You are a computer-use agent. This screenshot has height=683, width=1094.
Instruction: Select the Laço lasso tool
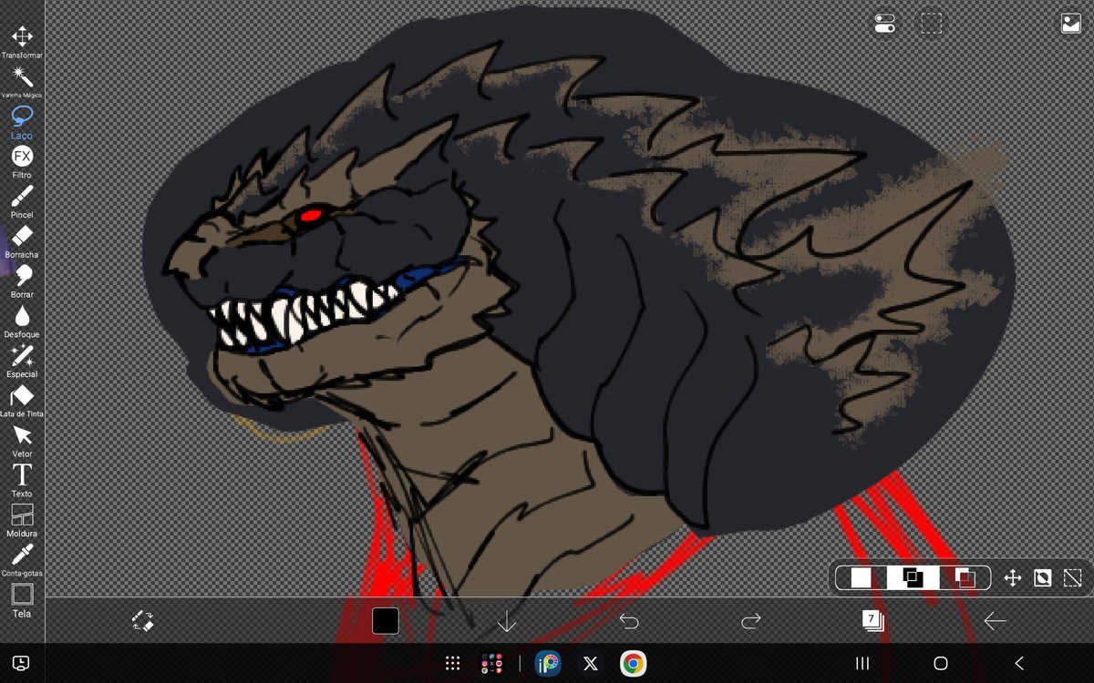(x=22, y=122)
